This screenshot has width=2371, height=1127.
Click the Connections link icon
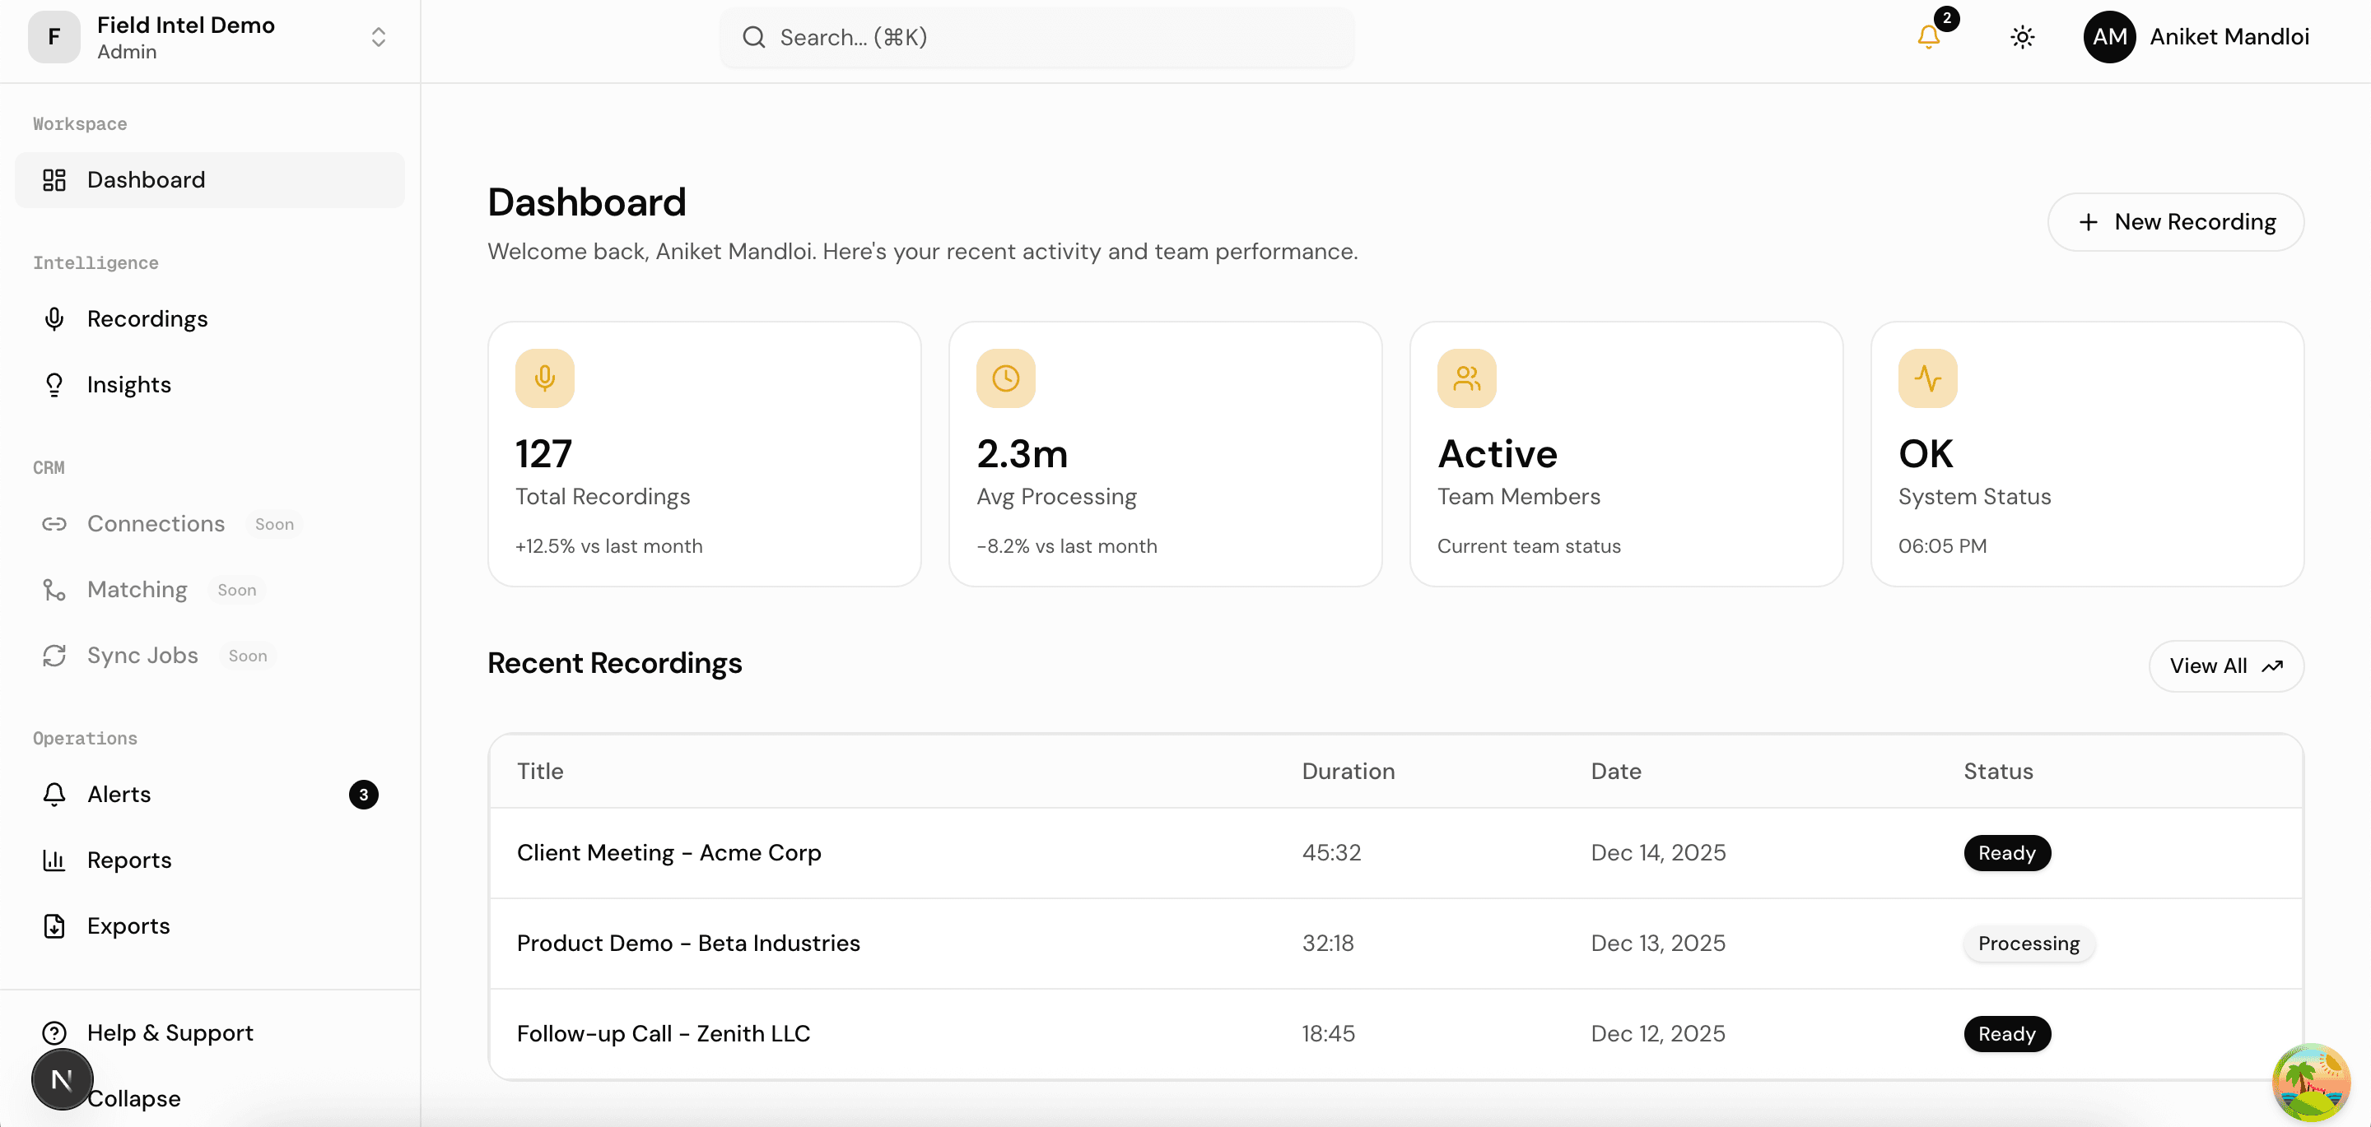54,523
